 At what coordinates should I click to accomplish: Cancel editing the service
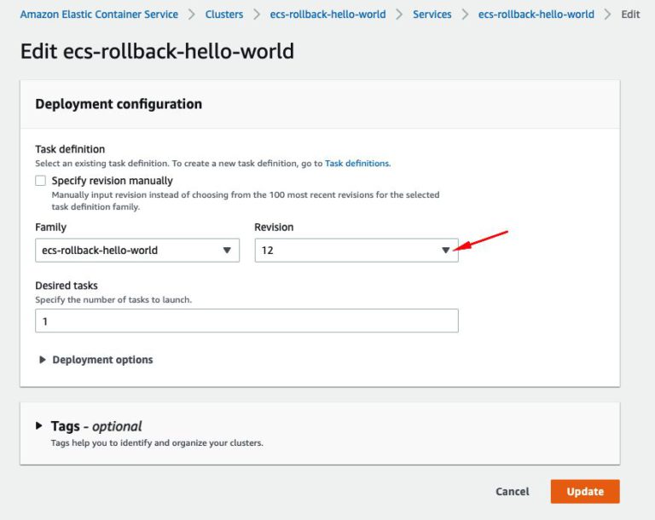[512, 492]
